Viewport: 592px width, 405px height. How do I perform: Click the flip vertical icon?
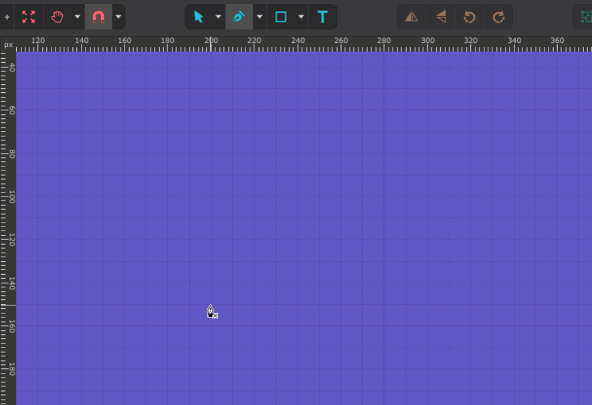click(441, 17)
